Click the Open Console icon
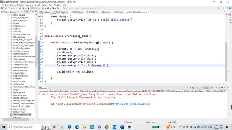Screen dimensions: 232x130 tap(219, 88)
